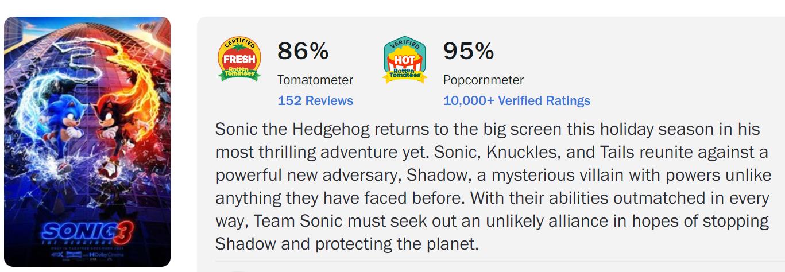Select the Popcornmeter label

coord(484,80)
